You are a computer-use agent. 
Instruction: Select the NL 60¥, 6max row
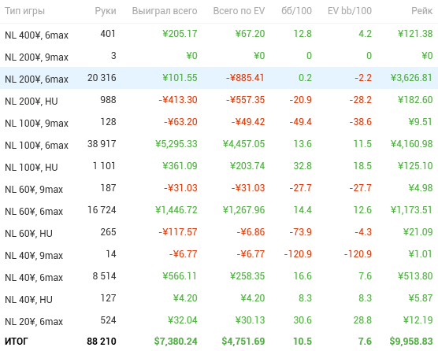click(219, 210)
